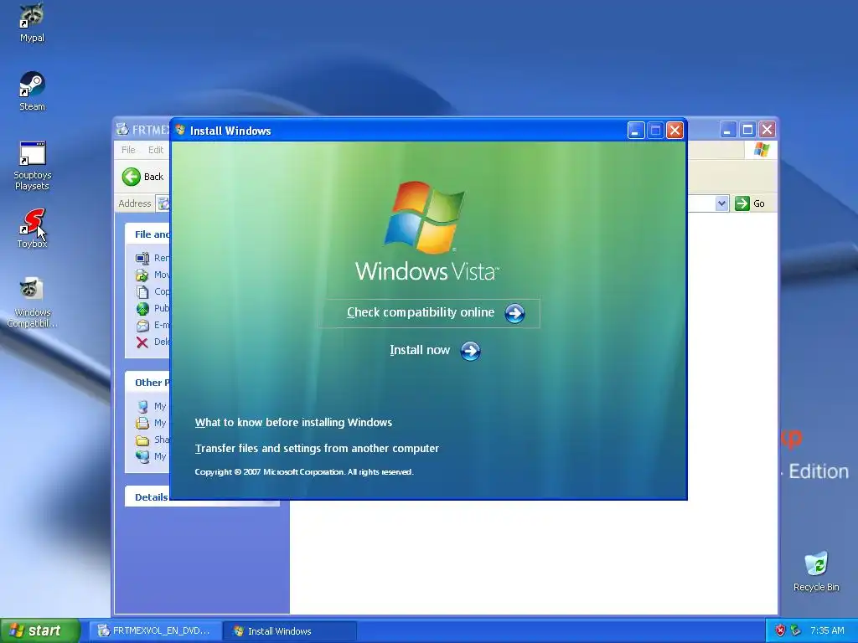Switch to Install Windows taskbar button
The width and height of the screenshot is (858, 643).
[x=290, y=631]
